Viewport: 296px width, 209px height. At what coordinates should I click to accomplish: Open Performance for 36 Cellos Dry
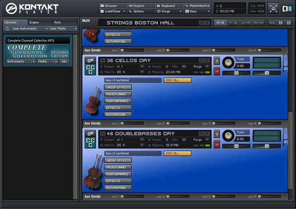118,101
